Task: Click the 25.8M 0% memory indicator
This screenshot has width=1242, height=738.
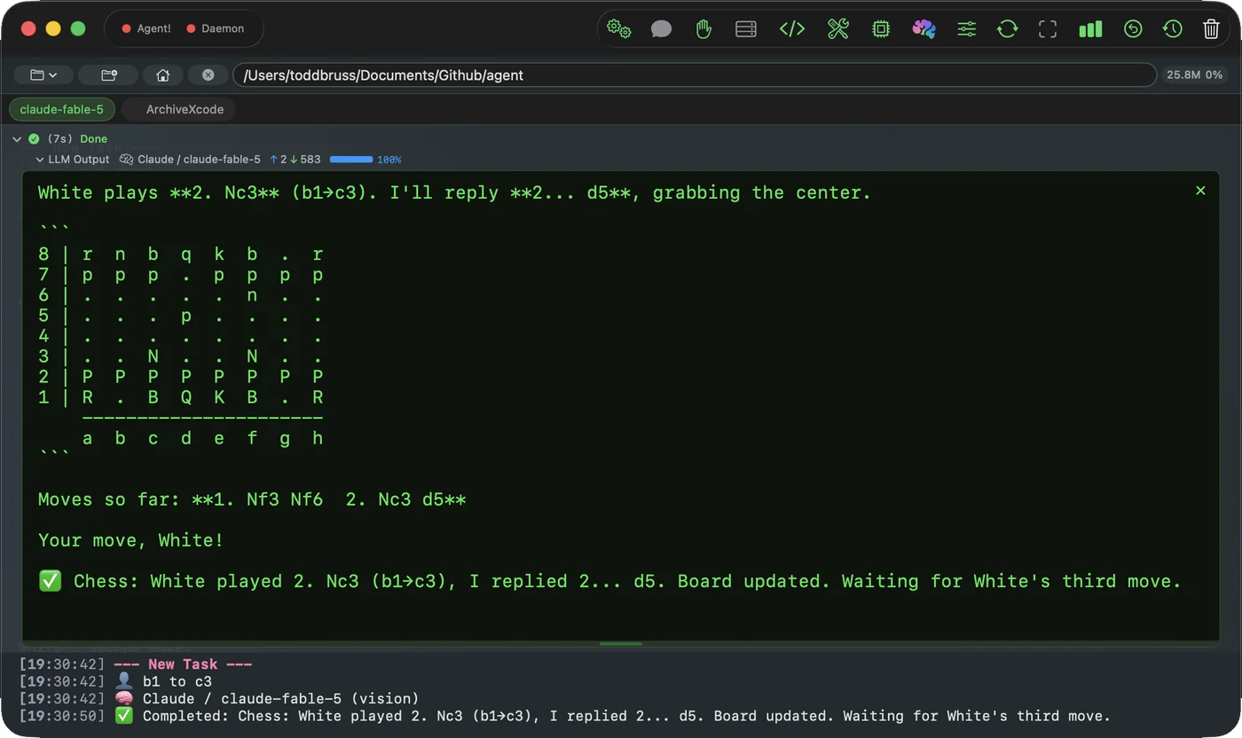Action: [x=1194, y=75]
